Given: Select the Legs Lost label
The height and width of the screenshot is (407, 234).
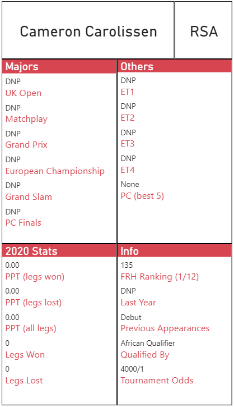Looking at the screenshot, I should pos(24,381).
